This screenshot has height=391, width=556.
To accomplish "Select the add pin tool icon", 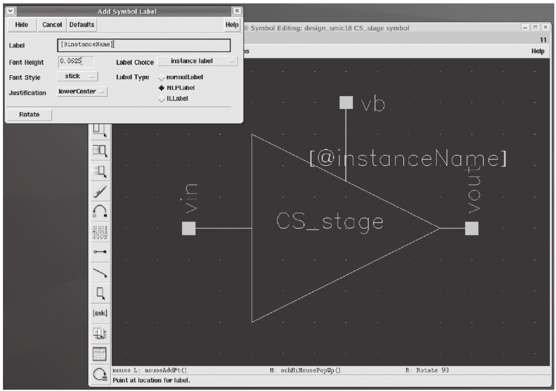I will coord(100,252).
